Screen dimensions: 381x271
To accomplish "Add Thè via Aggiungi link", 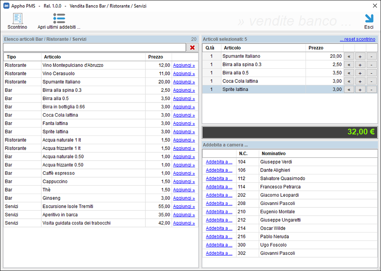I will [x=184, y=190].
